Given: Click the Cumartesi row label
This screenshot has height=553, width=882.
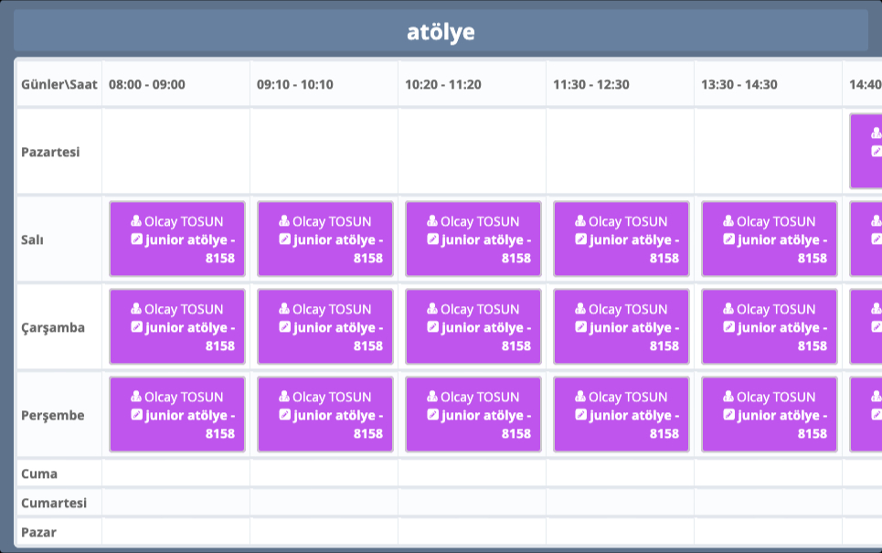Looking at the screenshot, I should 54,503.
